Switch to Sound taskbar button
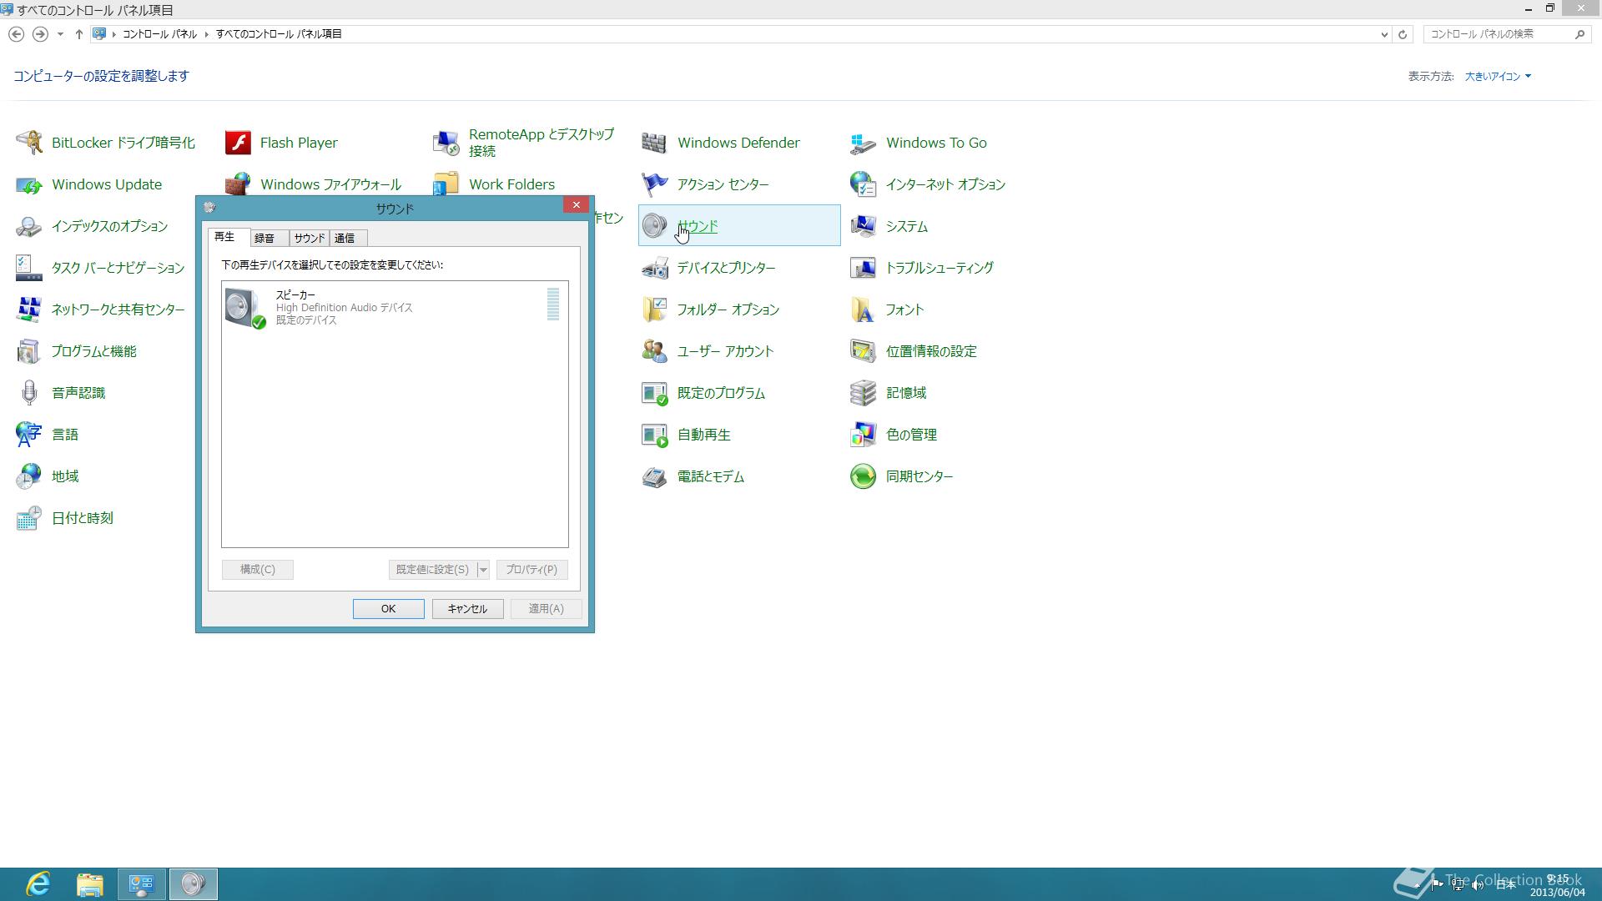1602x901 pixels. pyautogui.click(x=194, y=884)
